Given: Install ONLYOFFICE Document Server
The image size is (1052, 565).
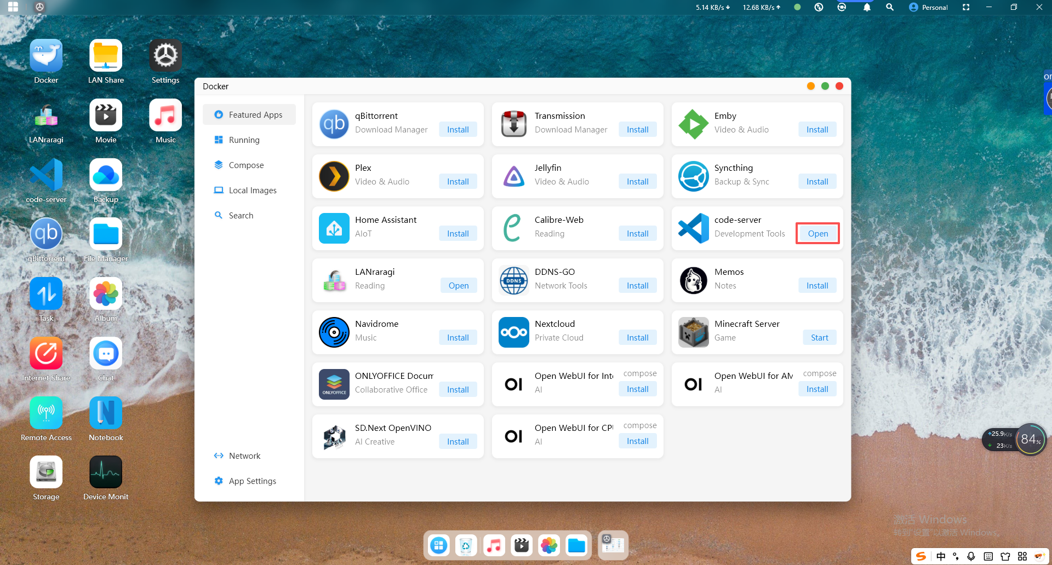Looking at the screenshot, I should [x=458, y=390].
